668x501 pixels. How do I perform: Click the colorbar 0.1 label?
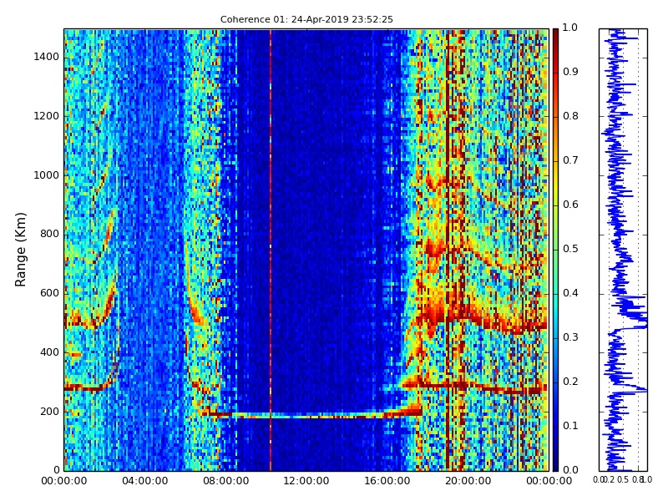(570, 426)
